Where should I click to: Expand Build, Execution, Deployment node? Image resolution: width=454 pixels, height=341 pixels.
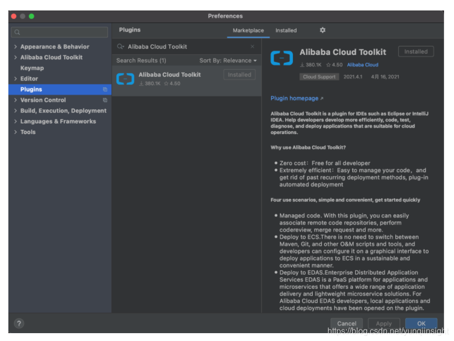16,111
